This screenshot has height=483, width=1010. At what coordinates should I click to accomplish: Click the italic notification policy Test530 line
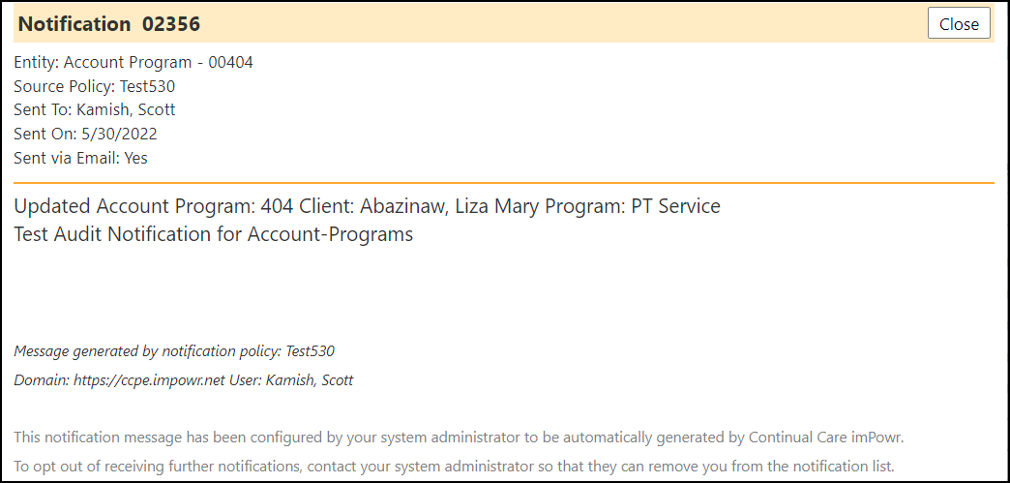click(174, 351)
